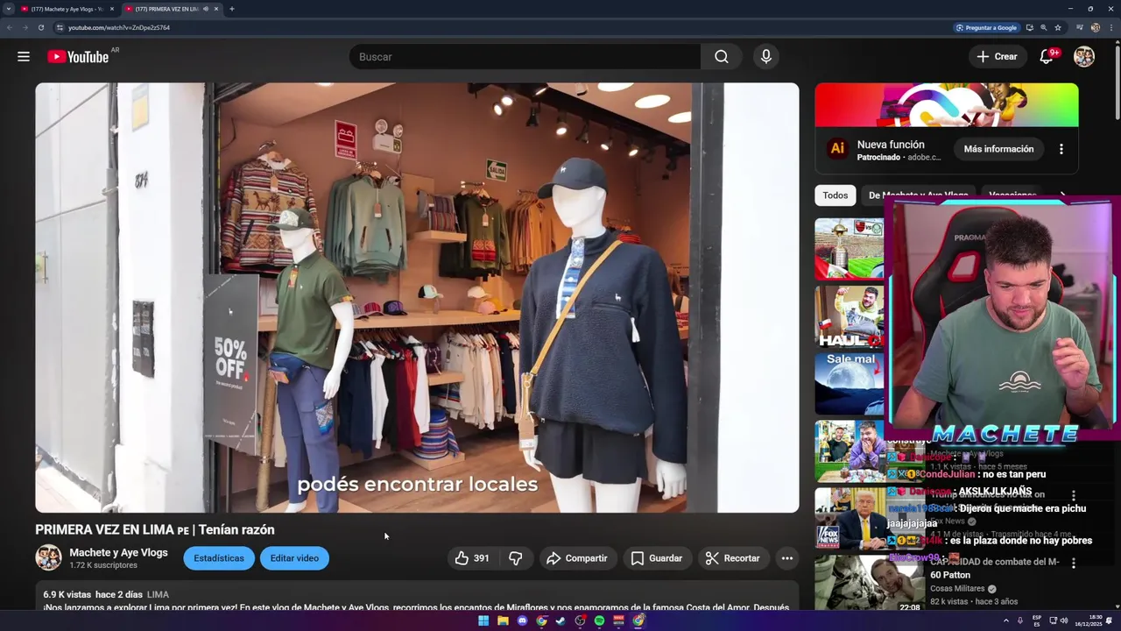Start voice search with the microphone
Image resolution: width=1121 pixels, height=631 pixels.
pos(766,57)
